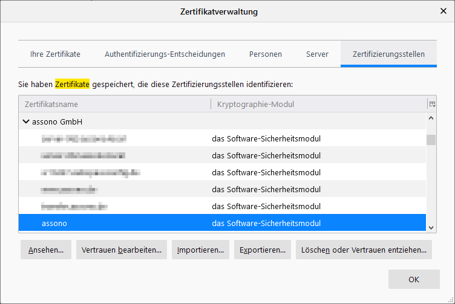Click the Ansehen... button
Viewport: 455px width, 304px height.
[46, 250]
